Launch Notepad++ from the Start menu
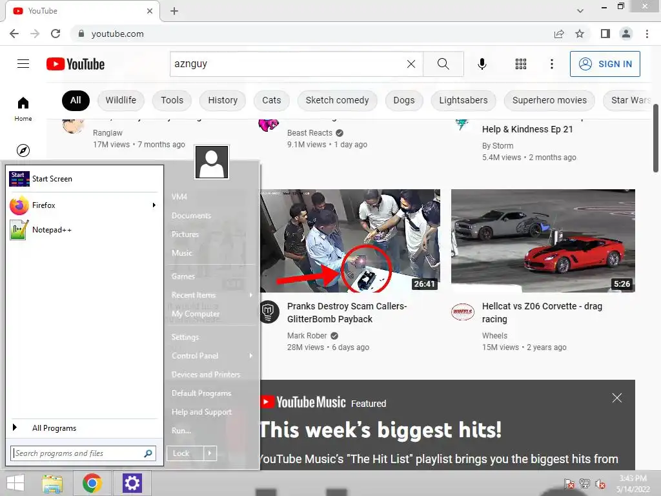Screen dimensions: 661x496 point(85,230)
